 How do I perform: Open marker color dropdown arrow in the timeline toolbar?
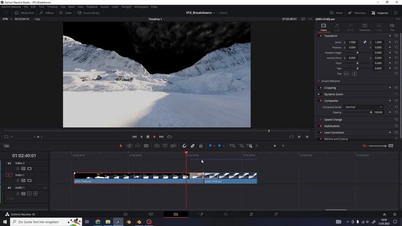(x=224, y=146)
